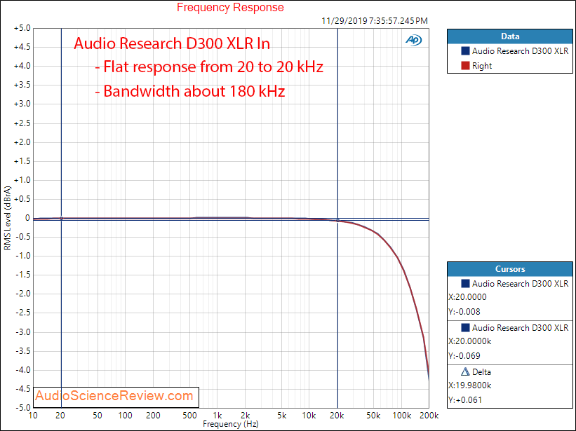576x431 pixels.
Task: Click the cursor marker at 20 Hz on the trace
Action: click(x=61, y=218)
